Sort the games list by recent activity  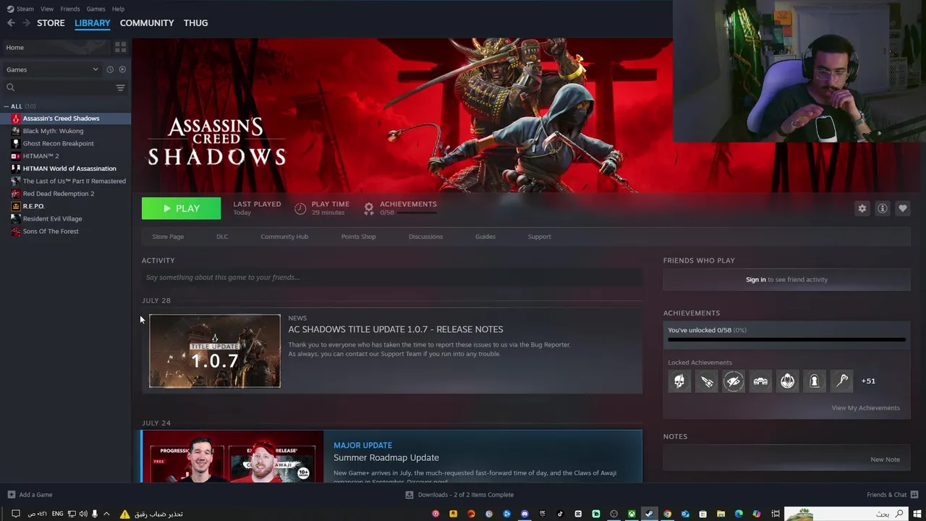coord(110,69)
